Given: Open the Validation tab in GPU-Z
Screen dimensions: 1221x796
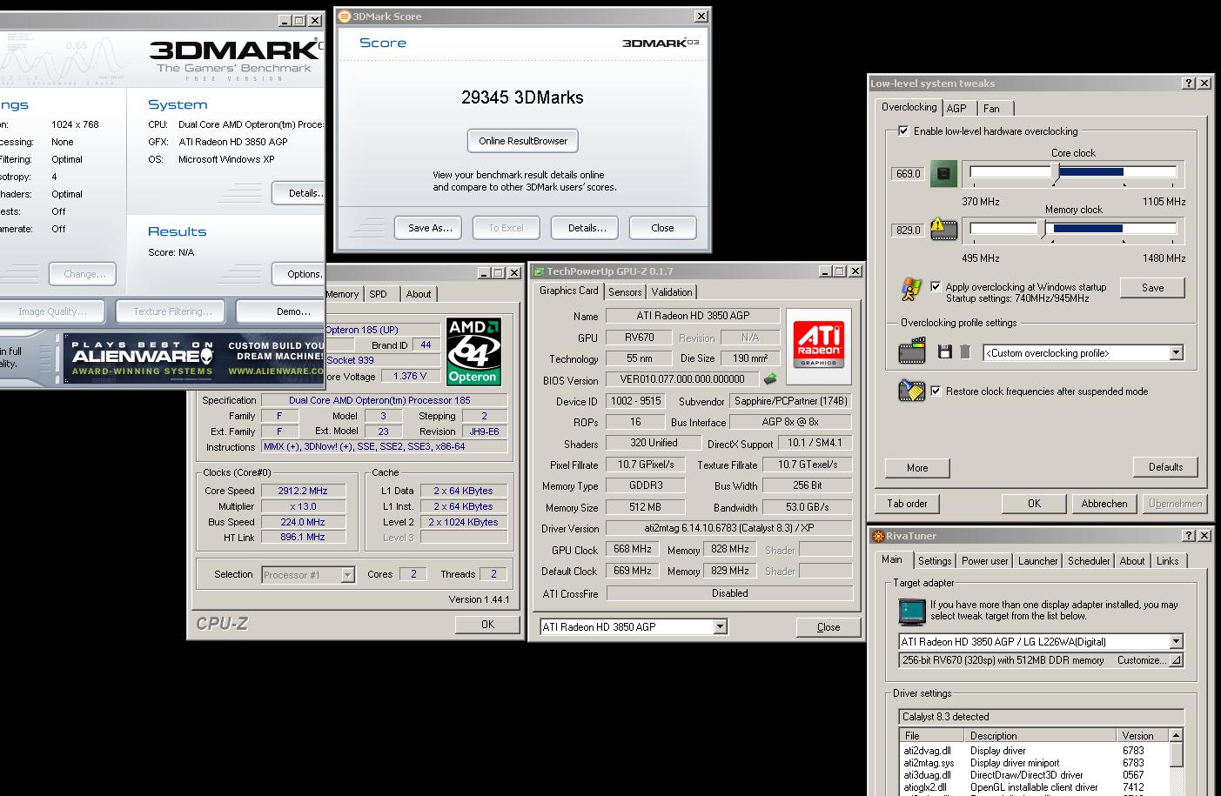Looking at the screenshot, I should (672, 292).
